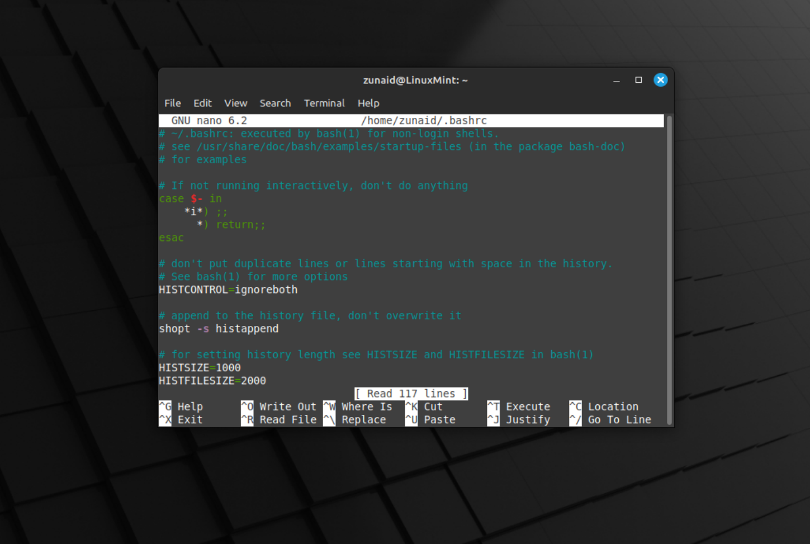Click the HISTSIZE=1000 line
810x544 pixels.
[200, 367]
